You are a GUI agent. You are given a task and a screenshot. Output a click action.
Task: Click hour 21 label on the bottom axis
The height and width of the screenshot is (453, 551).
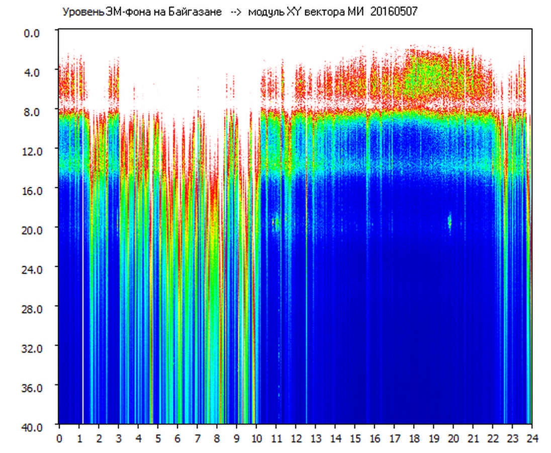(473, 438)
